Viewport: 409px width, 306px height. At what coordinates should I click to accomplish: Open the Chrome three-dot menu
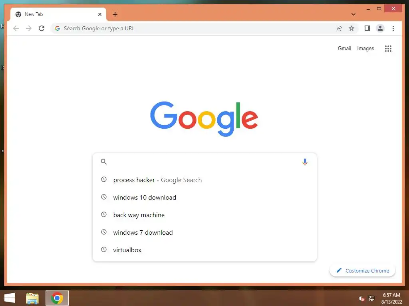point(393,28)
